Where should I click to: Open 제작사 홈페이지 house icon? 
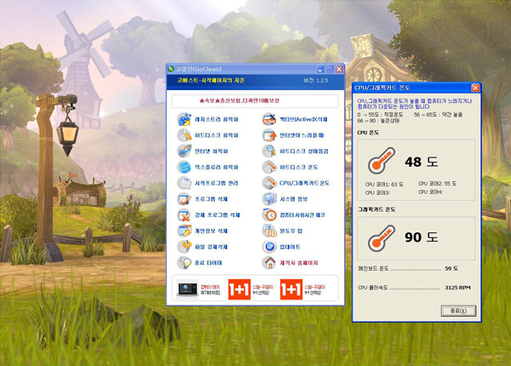click(269, 263)
